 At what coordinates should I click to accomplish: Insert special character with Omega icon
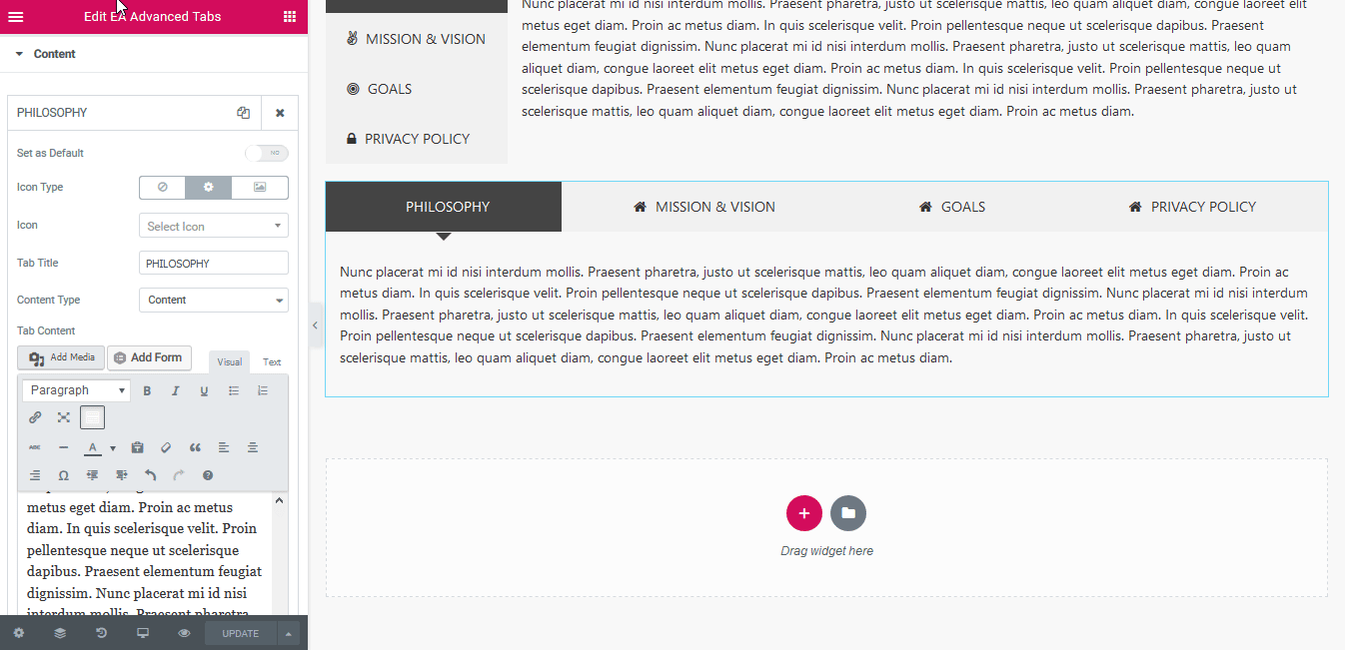coord(64,475)
